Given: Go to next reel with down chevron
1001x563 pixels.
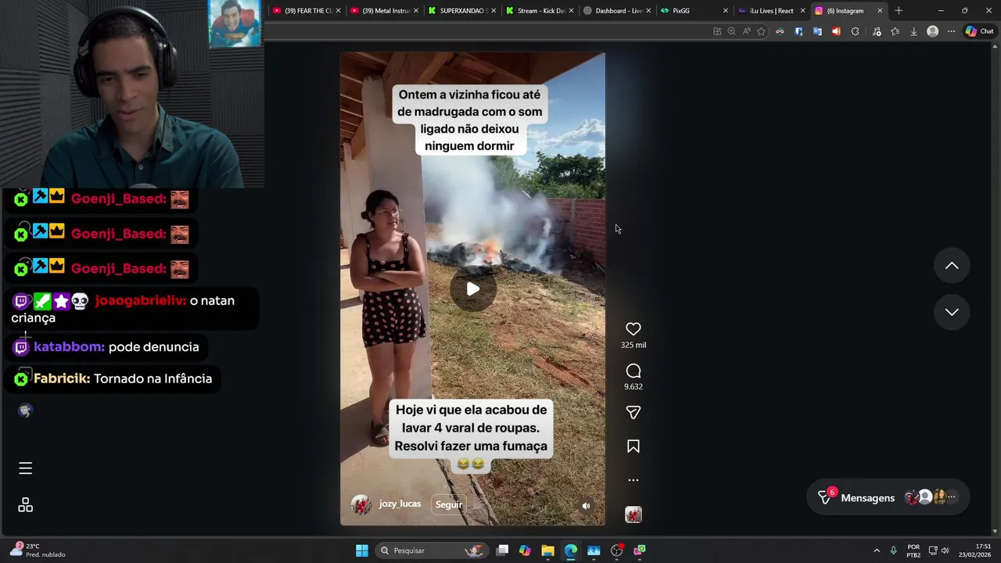Looking at the screenshot, I should pyautogui.click(x=952, y=312).
